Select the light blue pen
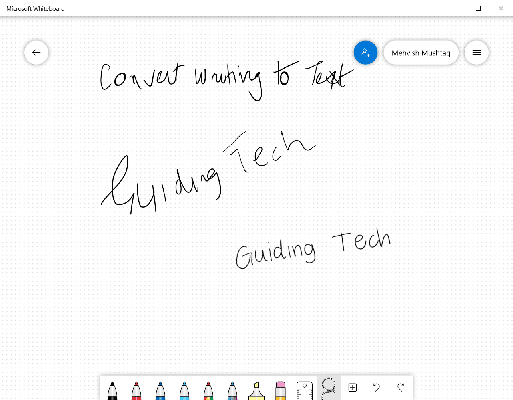This screenshot has height=400, width=513. click(x=184, y=390)
